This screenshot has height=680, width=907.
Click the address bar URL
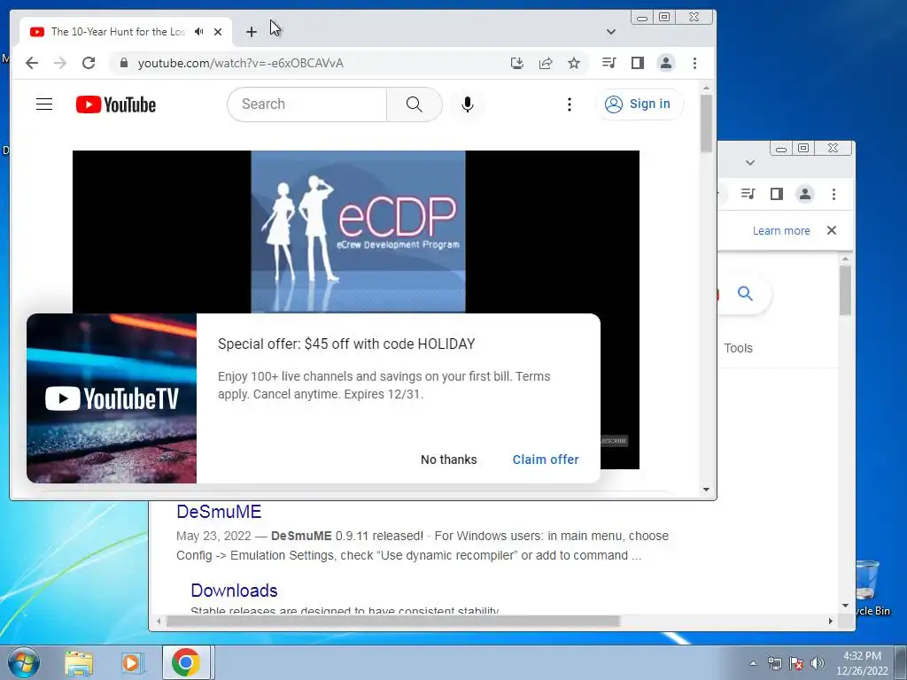pyautogui.click(x=241, y=63)
